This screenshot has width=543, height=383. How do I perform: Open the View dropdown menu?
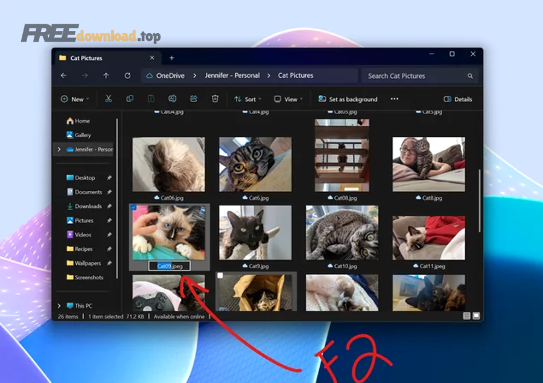[288, 99]
